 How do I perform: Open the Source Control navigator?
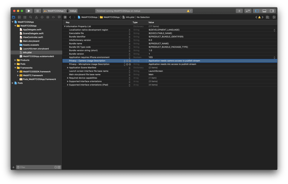click(x=19, y=17)
